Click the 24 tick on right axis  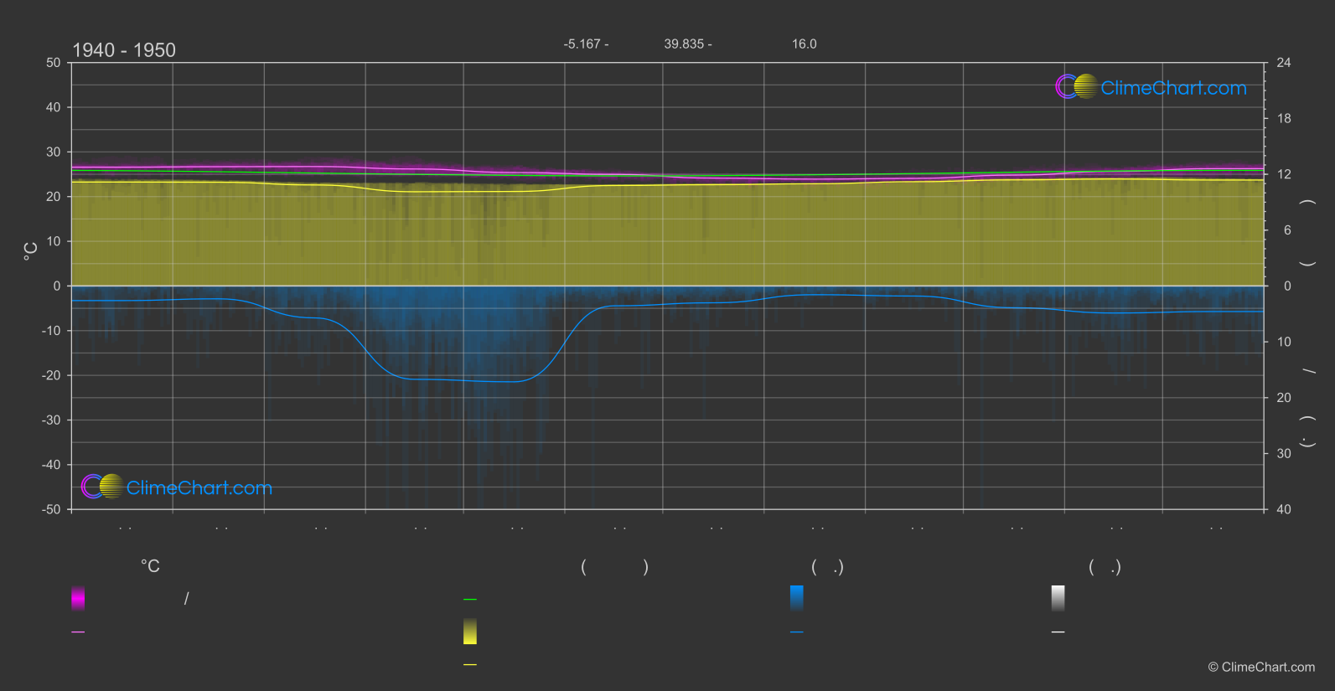click(1284, 63)
